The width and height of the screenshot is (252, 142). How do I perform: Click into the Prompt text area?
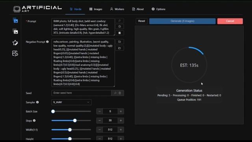pos(83,27)
